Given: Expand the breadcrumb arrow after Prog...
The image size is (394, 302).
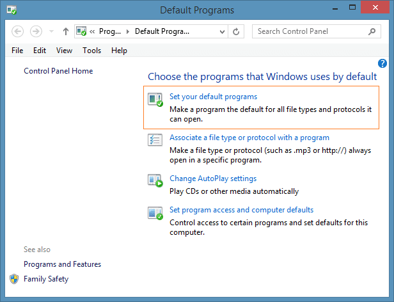Looking at the screenshot, I should (x=128, y=32).
